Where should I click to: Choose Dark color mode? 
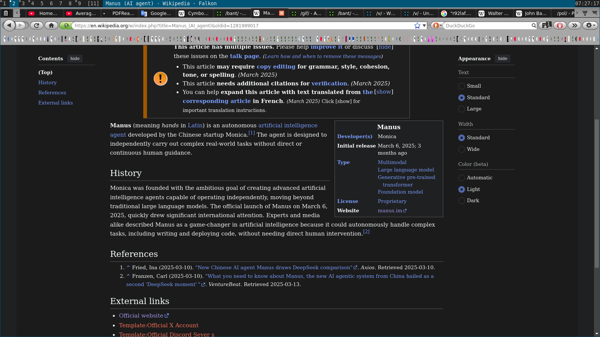point(462,201)
